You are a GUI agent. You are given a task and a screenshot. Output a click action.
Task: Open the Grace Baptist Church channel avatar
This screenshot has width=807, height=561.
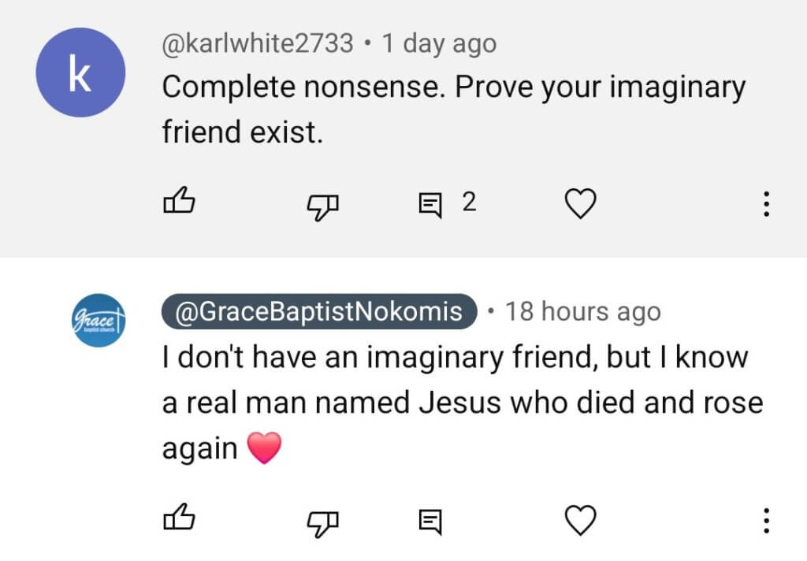coord(96,319)
